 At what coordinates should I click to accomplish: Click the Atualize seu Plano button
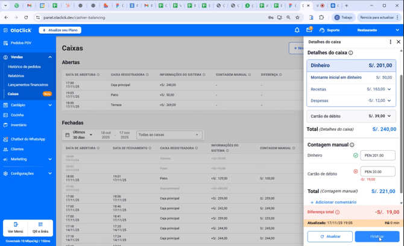(60, 30)
